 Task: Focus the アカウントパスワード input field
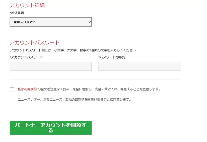pos(50,66)
